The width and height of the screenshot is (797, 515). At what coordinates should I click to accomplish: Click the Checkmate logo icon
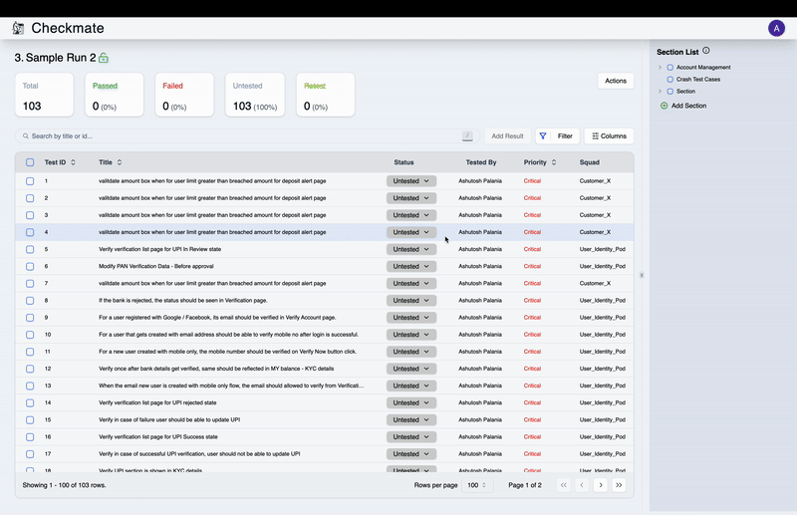pyautogui.click(x=17, y=28)
